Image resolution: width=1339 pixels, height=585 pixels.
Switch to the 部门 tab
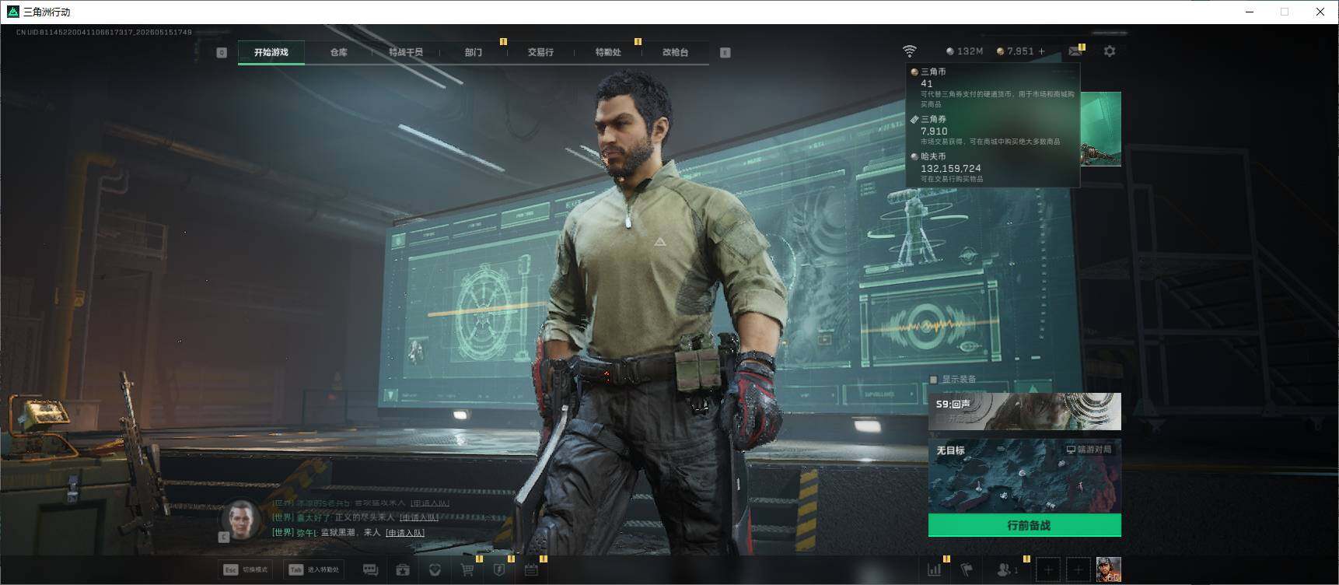pyautogui.click(x=474, y=52)
